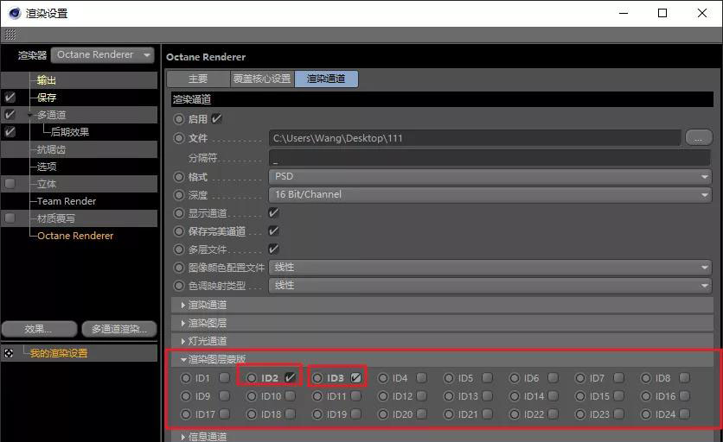
Task: Click the 分隔符 input field
Action: [489, 158]
